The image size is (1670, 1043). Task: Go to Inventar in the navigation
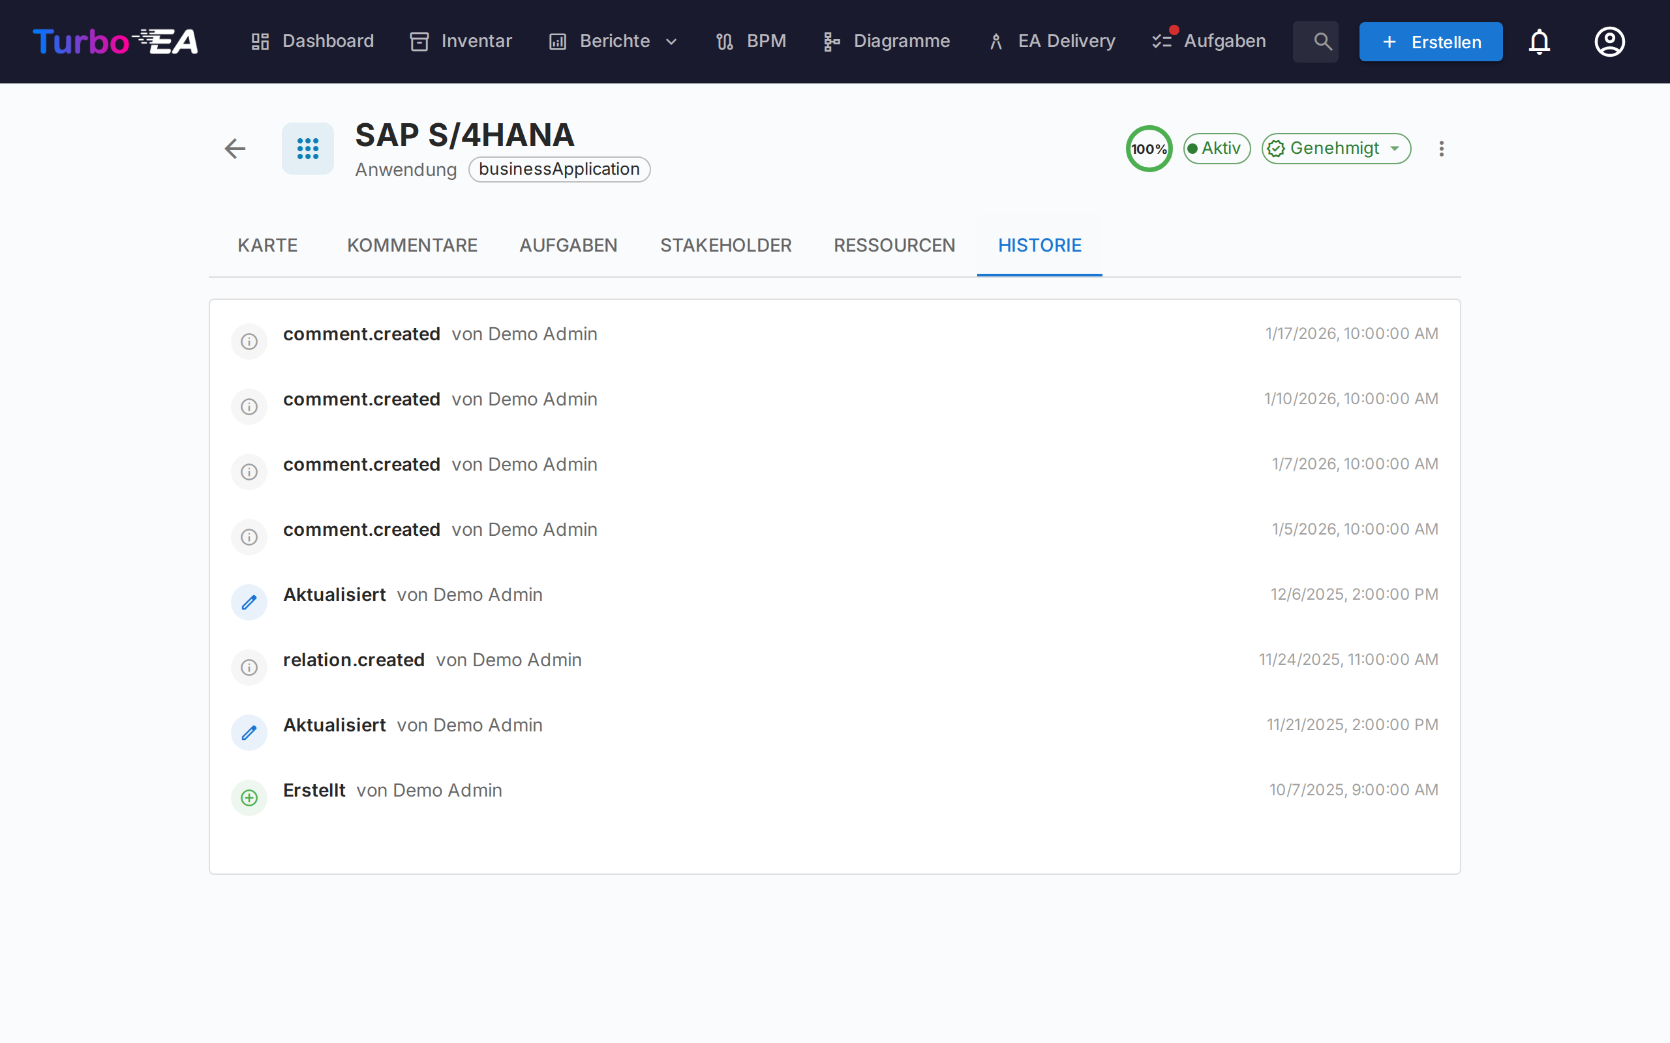pyautogui.click(x=461, y=41)
